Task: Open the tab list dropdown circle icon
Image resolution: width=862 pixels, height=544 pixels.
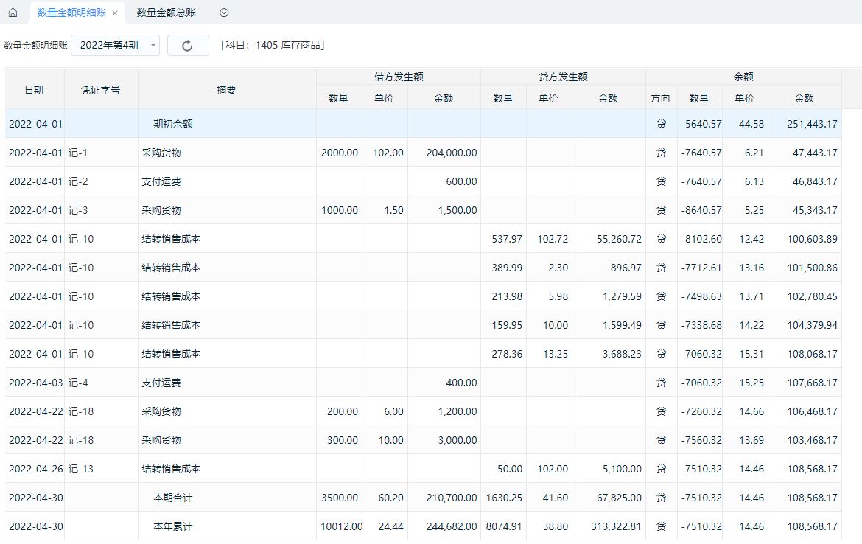Action: coord(224,13)
